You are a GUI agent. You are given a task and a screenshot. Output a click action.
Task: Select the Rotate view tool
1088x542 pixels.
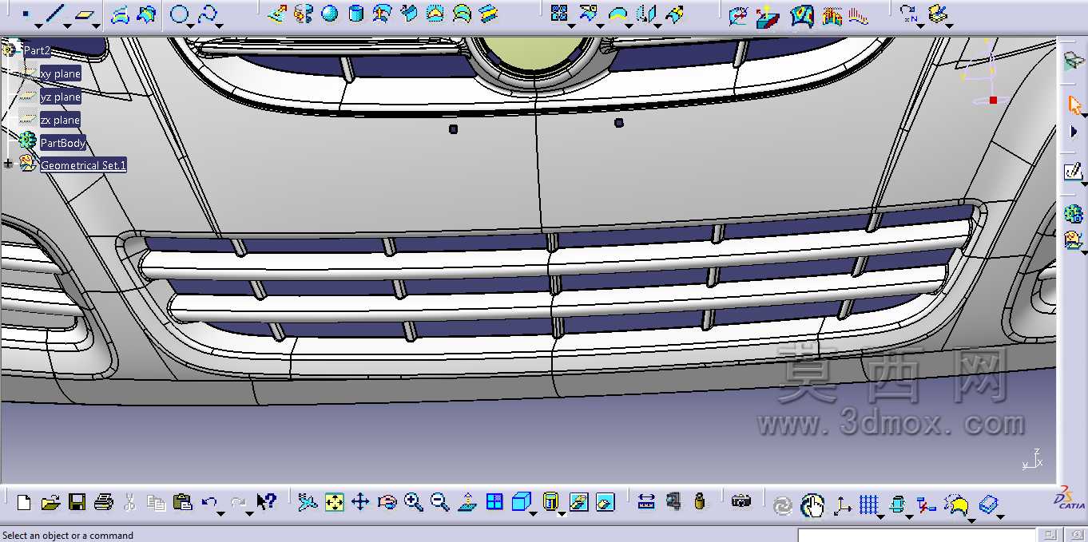[387, 502]
